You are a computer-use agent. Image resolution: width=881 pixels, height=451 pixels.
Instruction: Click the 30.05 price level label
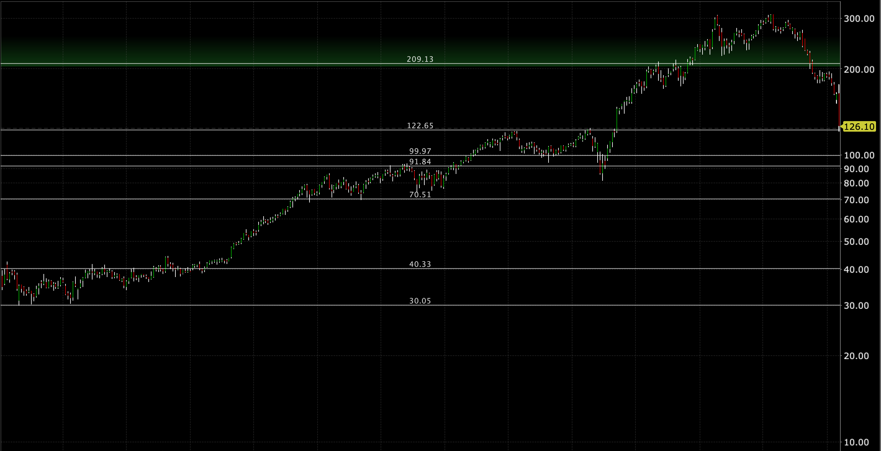(x=420, y=301)
